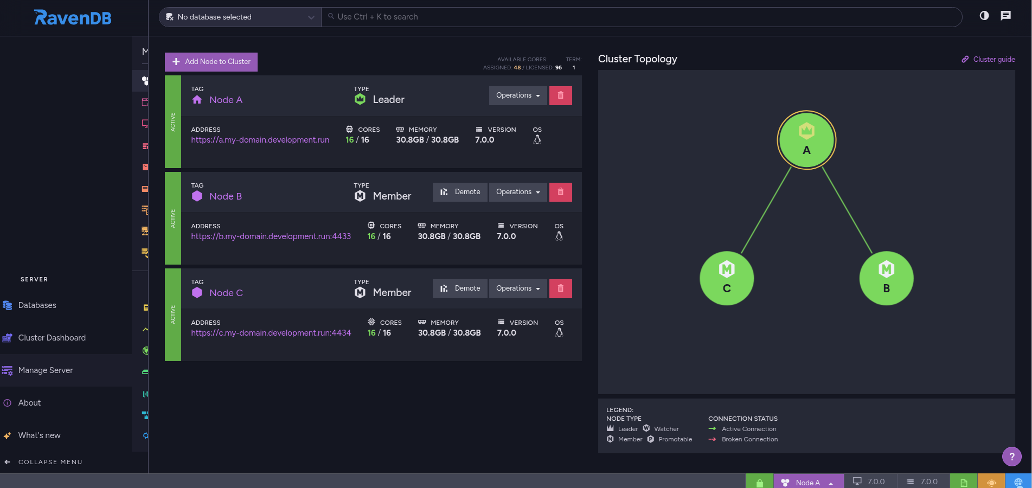Click the Version icon for Node C
Image resolution: width=1032 pixels, height=488 pixels.
tap(501, 322)
